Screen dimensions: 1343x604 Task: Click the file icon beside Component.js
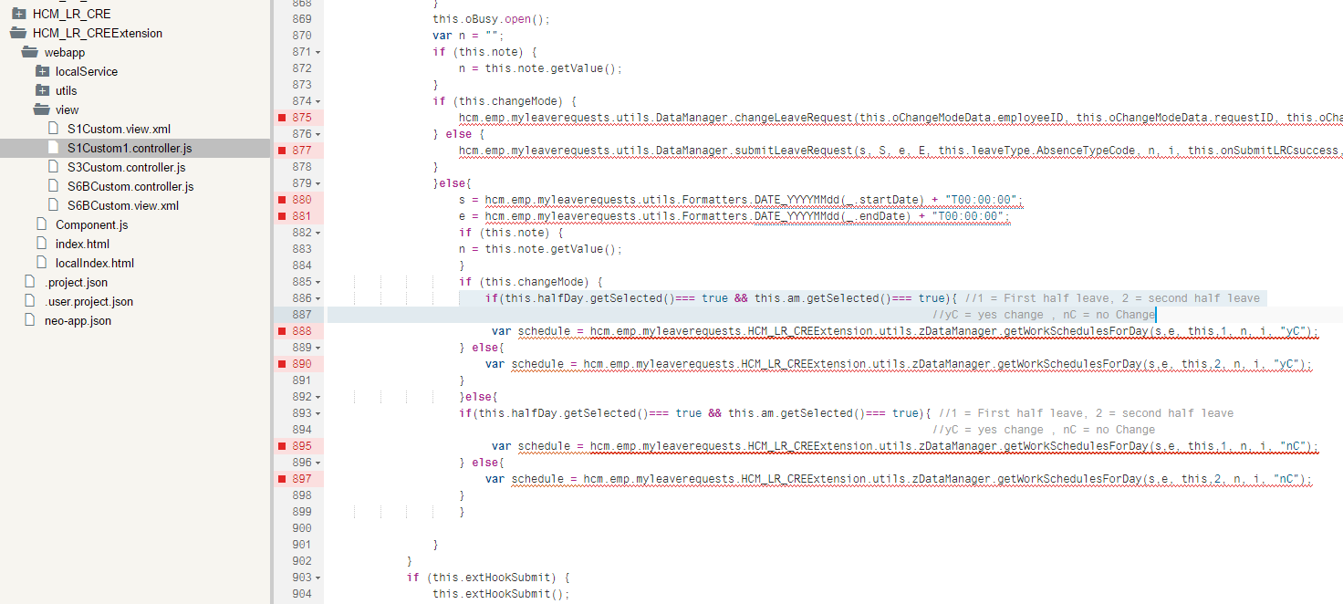[41, 224]
